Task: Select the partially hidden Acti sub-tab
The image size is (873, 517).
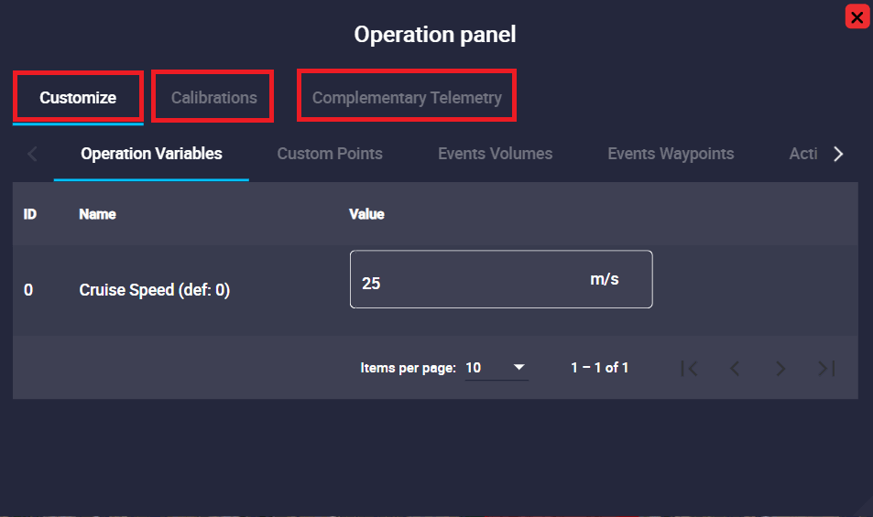Action: [802, 154]
